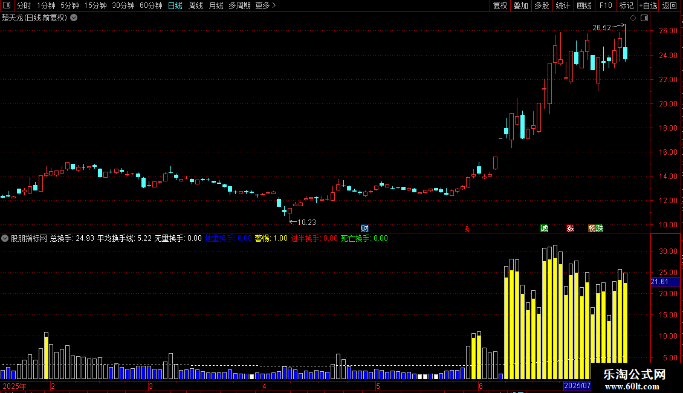683x393 pixels.
Task: Select the 日线 daily period
Action: tap(175, 5)
